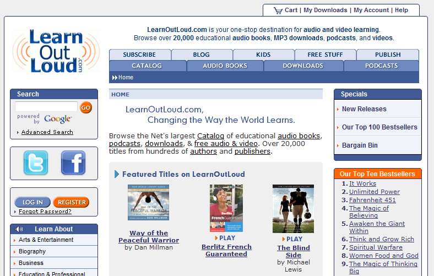Screen dimensions: 434x276
Task: Follow the podcasts text link
Action: point(124,144)
